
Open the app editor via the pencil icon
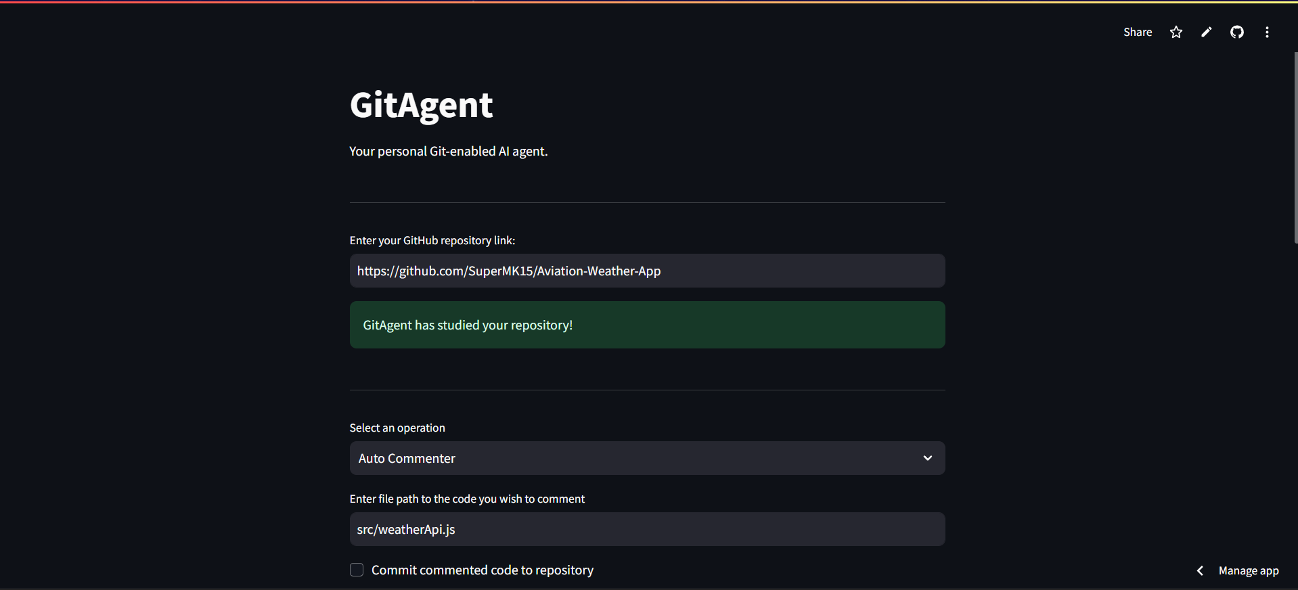[1206, 32]
